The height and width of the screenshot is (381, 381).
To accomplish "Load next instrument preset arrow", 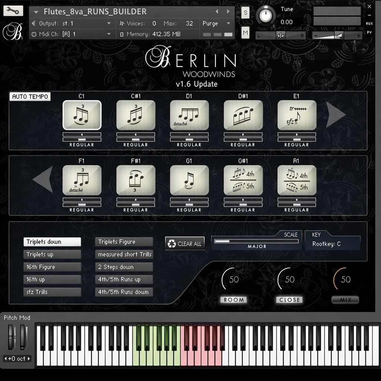I will pos(228,12).
